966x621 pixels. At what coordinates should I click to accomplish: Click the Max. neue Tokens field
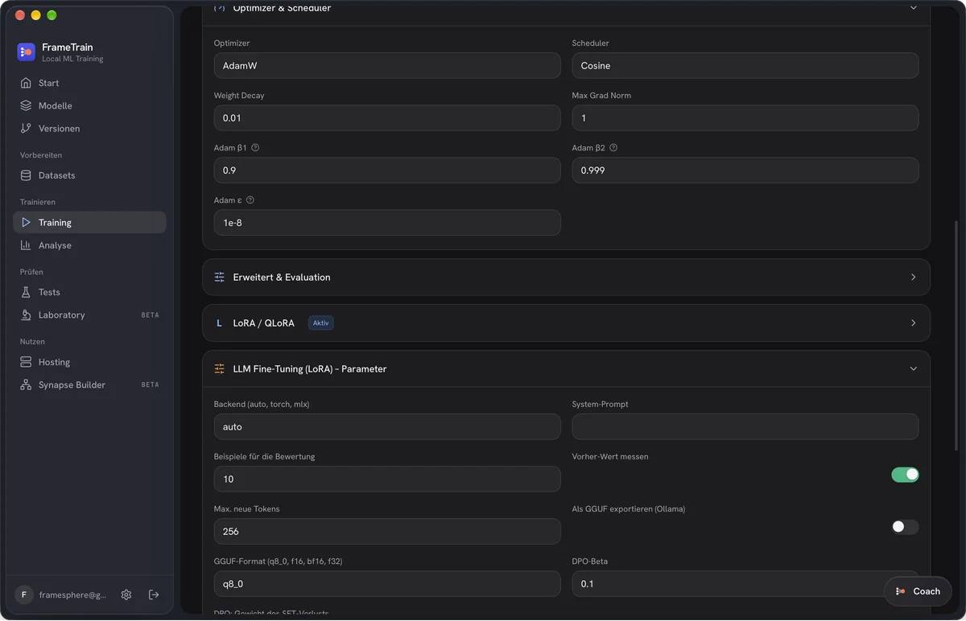click(x=387, y=532)
